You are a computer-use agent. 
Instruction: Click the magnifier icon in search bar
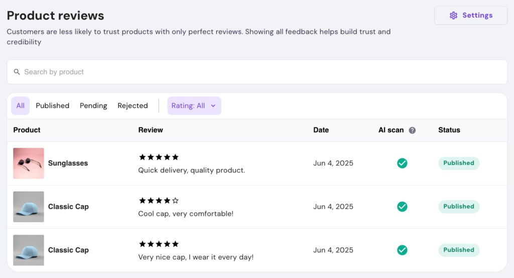pos(17,72)
